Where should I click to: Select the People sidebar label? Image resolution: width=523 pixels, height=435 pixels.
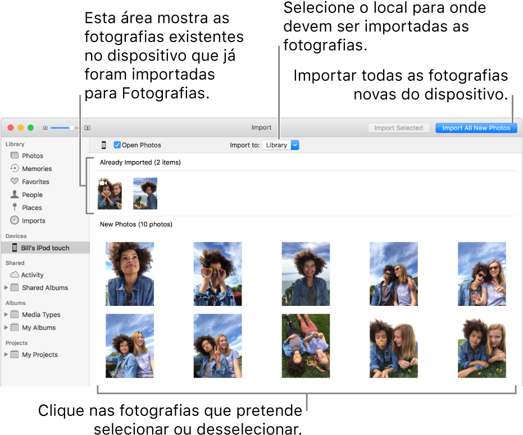click(x=32, y=195)
